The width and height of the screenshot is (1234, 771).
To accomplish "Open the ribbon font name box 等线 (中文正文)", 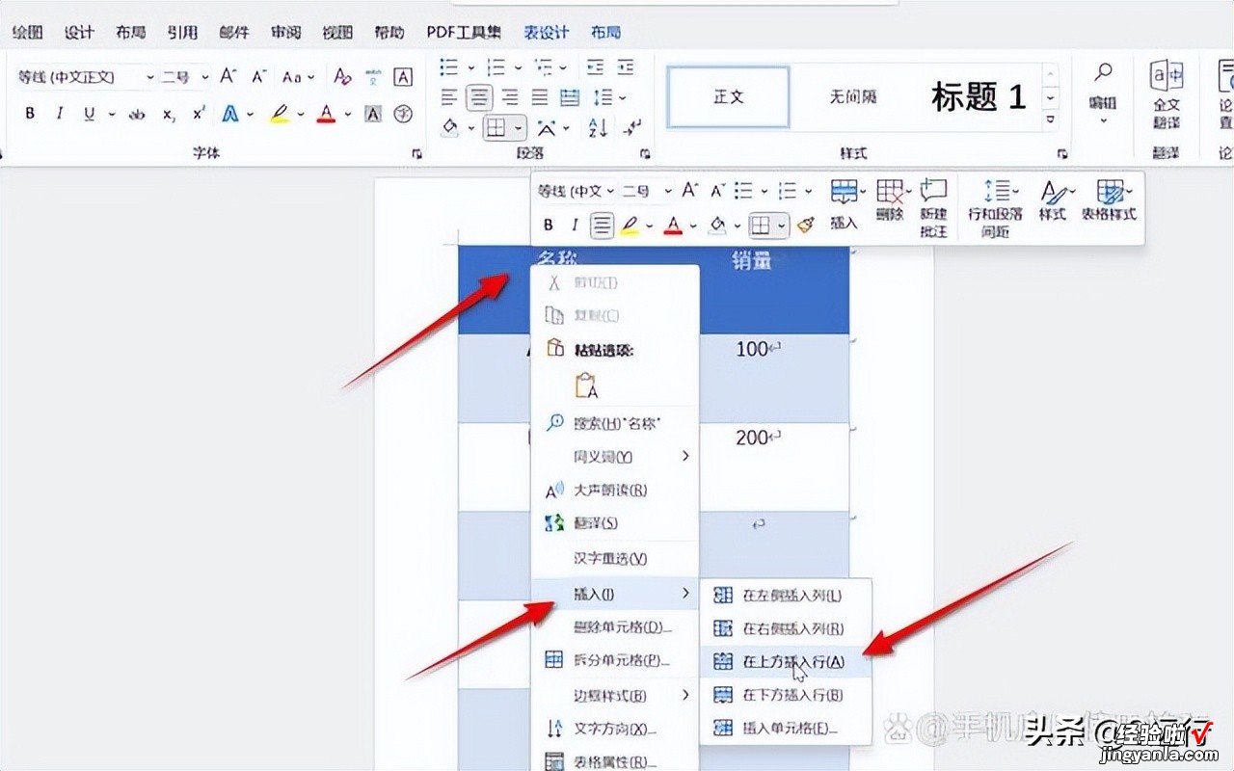I will [x=85, y=77].
